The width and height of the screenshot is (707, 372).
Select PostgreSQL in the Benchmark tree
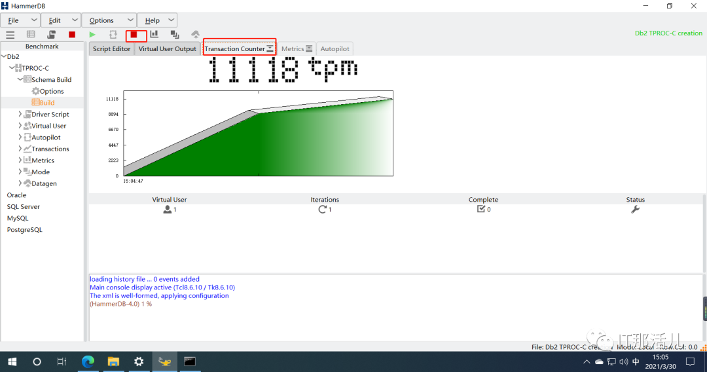(x=25, y=229)
